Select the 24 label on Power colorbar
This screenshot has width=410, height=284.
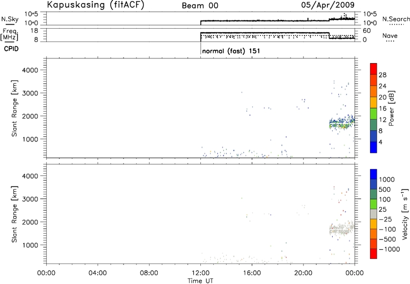[382, 86]
